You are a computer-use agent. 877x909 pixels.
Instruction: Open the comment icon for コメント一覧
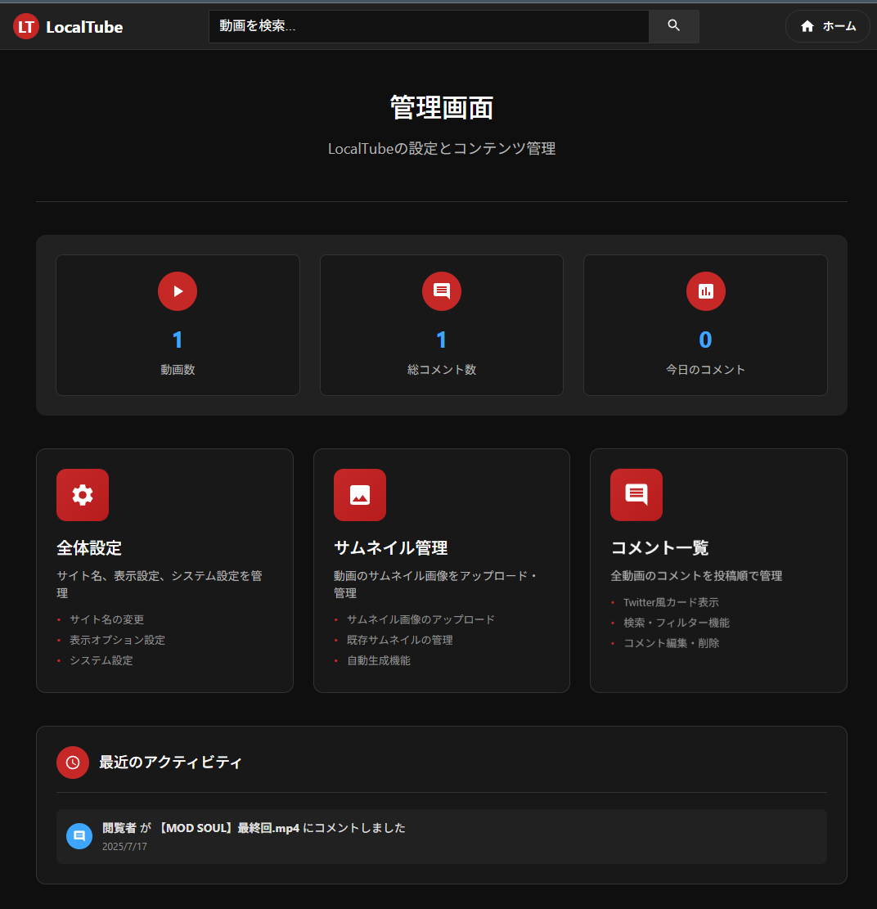[636, 495]
